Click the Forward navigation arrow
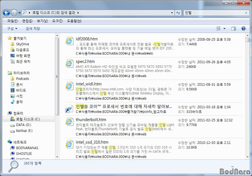This screenshot has height=176, width=252. [x=14, y=13]
